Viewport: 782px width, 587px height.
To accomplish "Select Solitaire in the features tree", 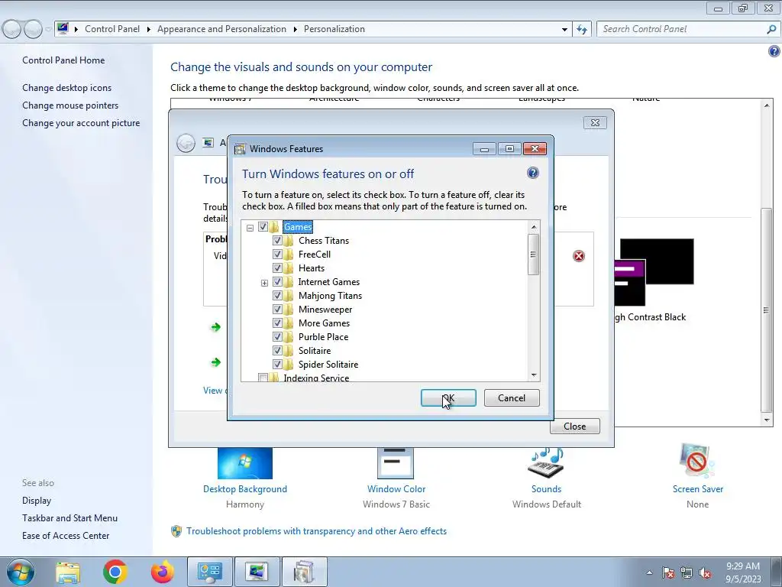I will (x=314, y=350).
